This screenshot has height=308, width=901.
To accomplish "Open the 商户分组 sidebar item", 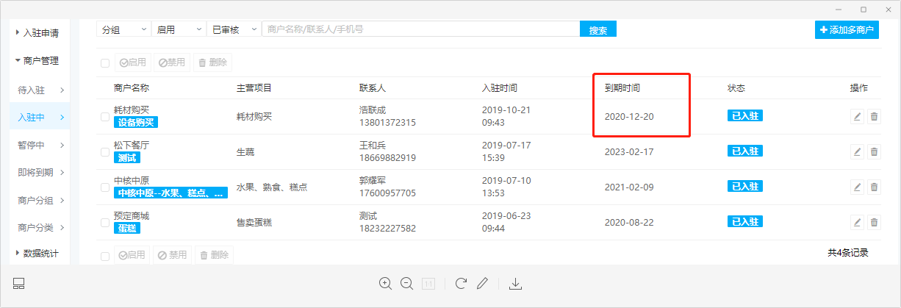I will [x=40, y=201].
